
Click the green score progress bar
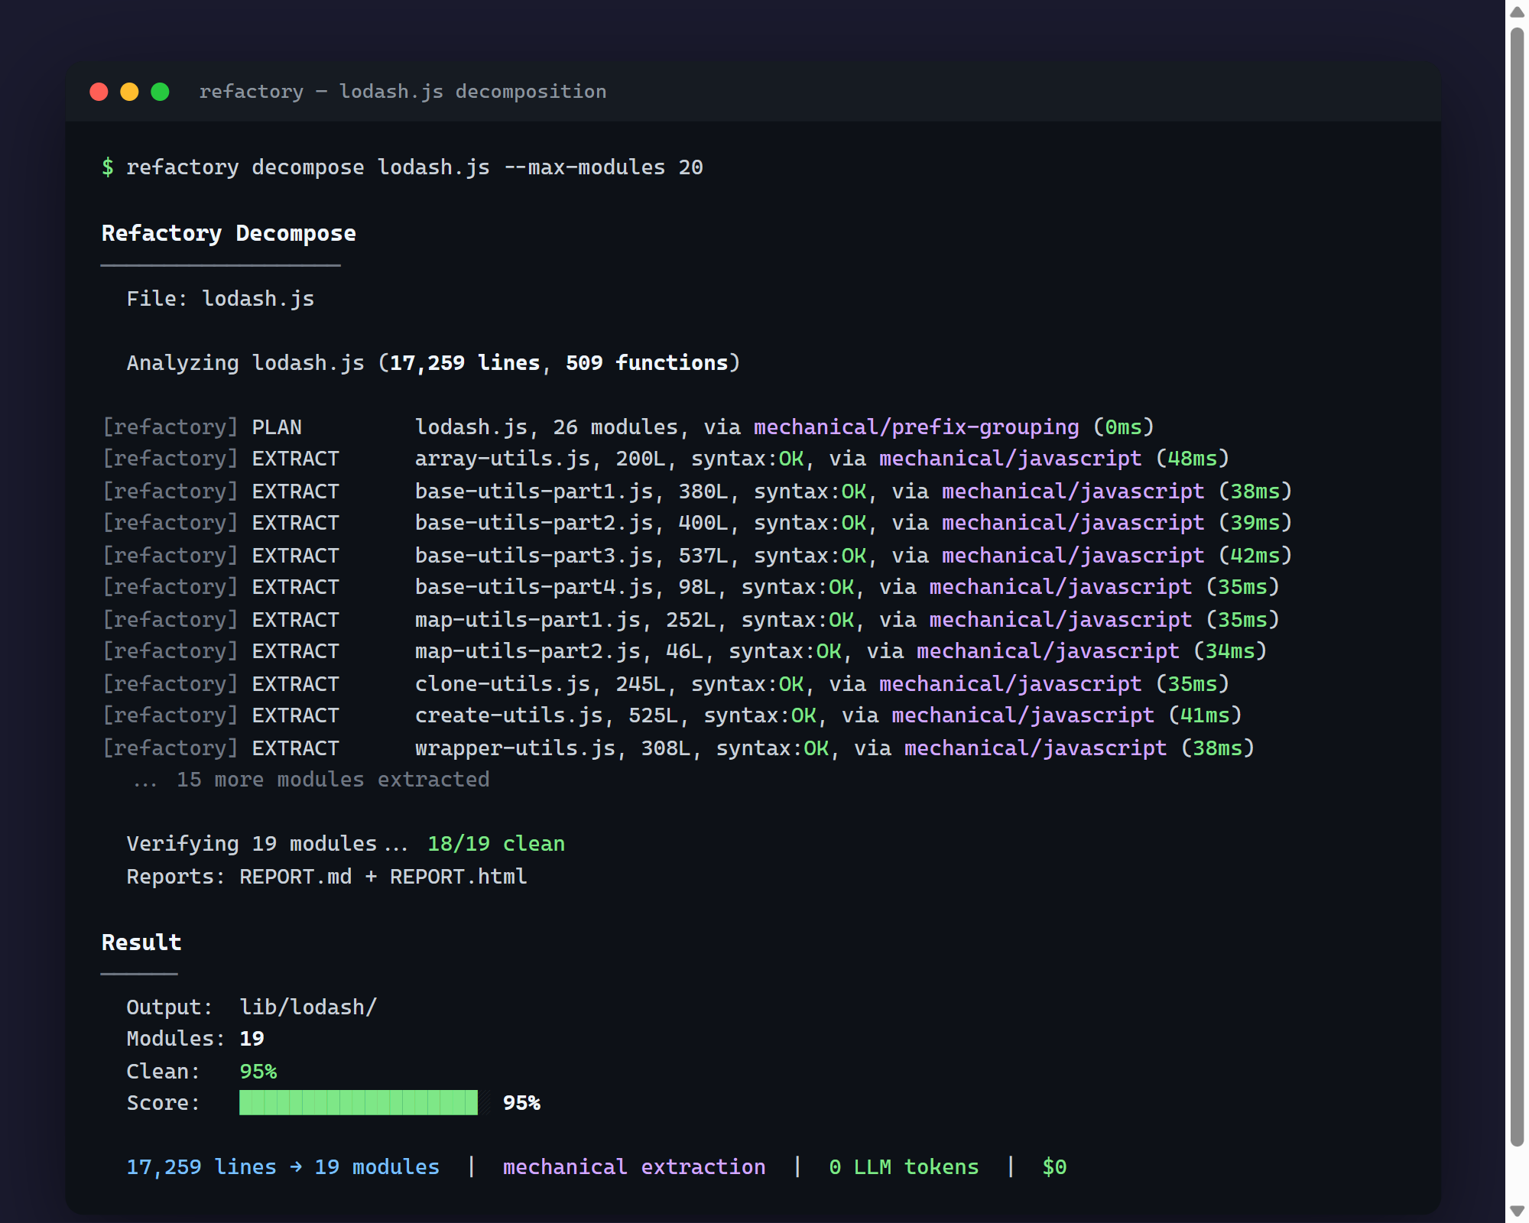(358, 1102)
